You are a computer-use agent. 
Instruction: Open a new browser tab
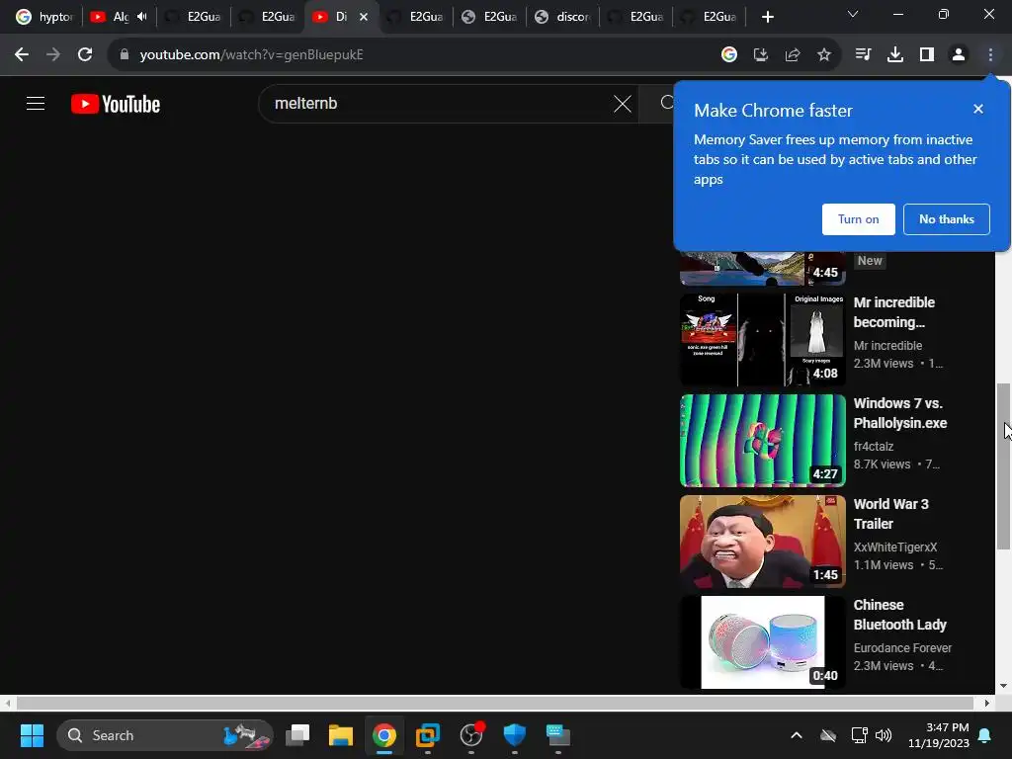tap(767, 17)
